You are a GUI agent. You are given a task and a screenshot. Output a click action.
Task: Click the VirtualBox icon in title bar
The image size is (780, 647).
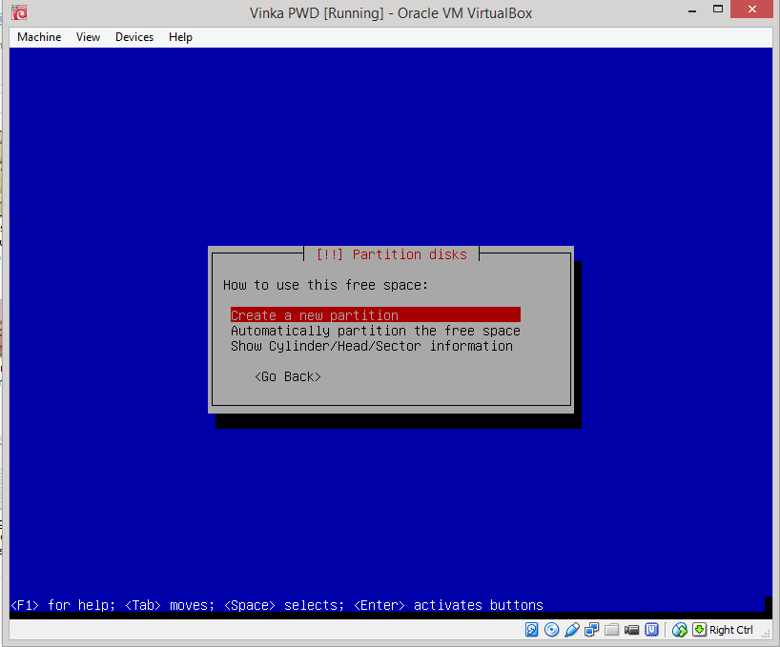point(19,12)
